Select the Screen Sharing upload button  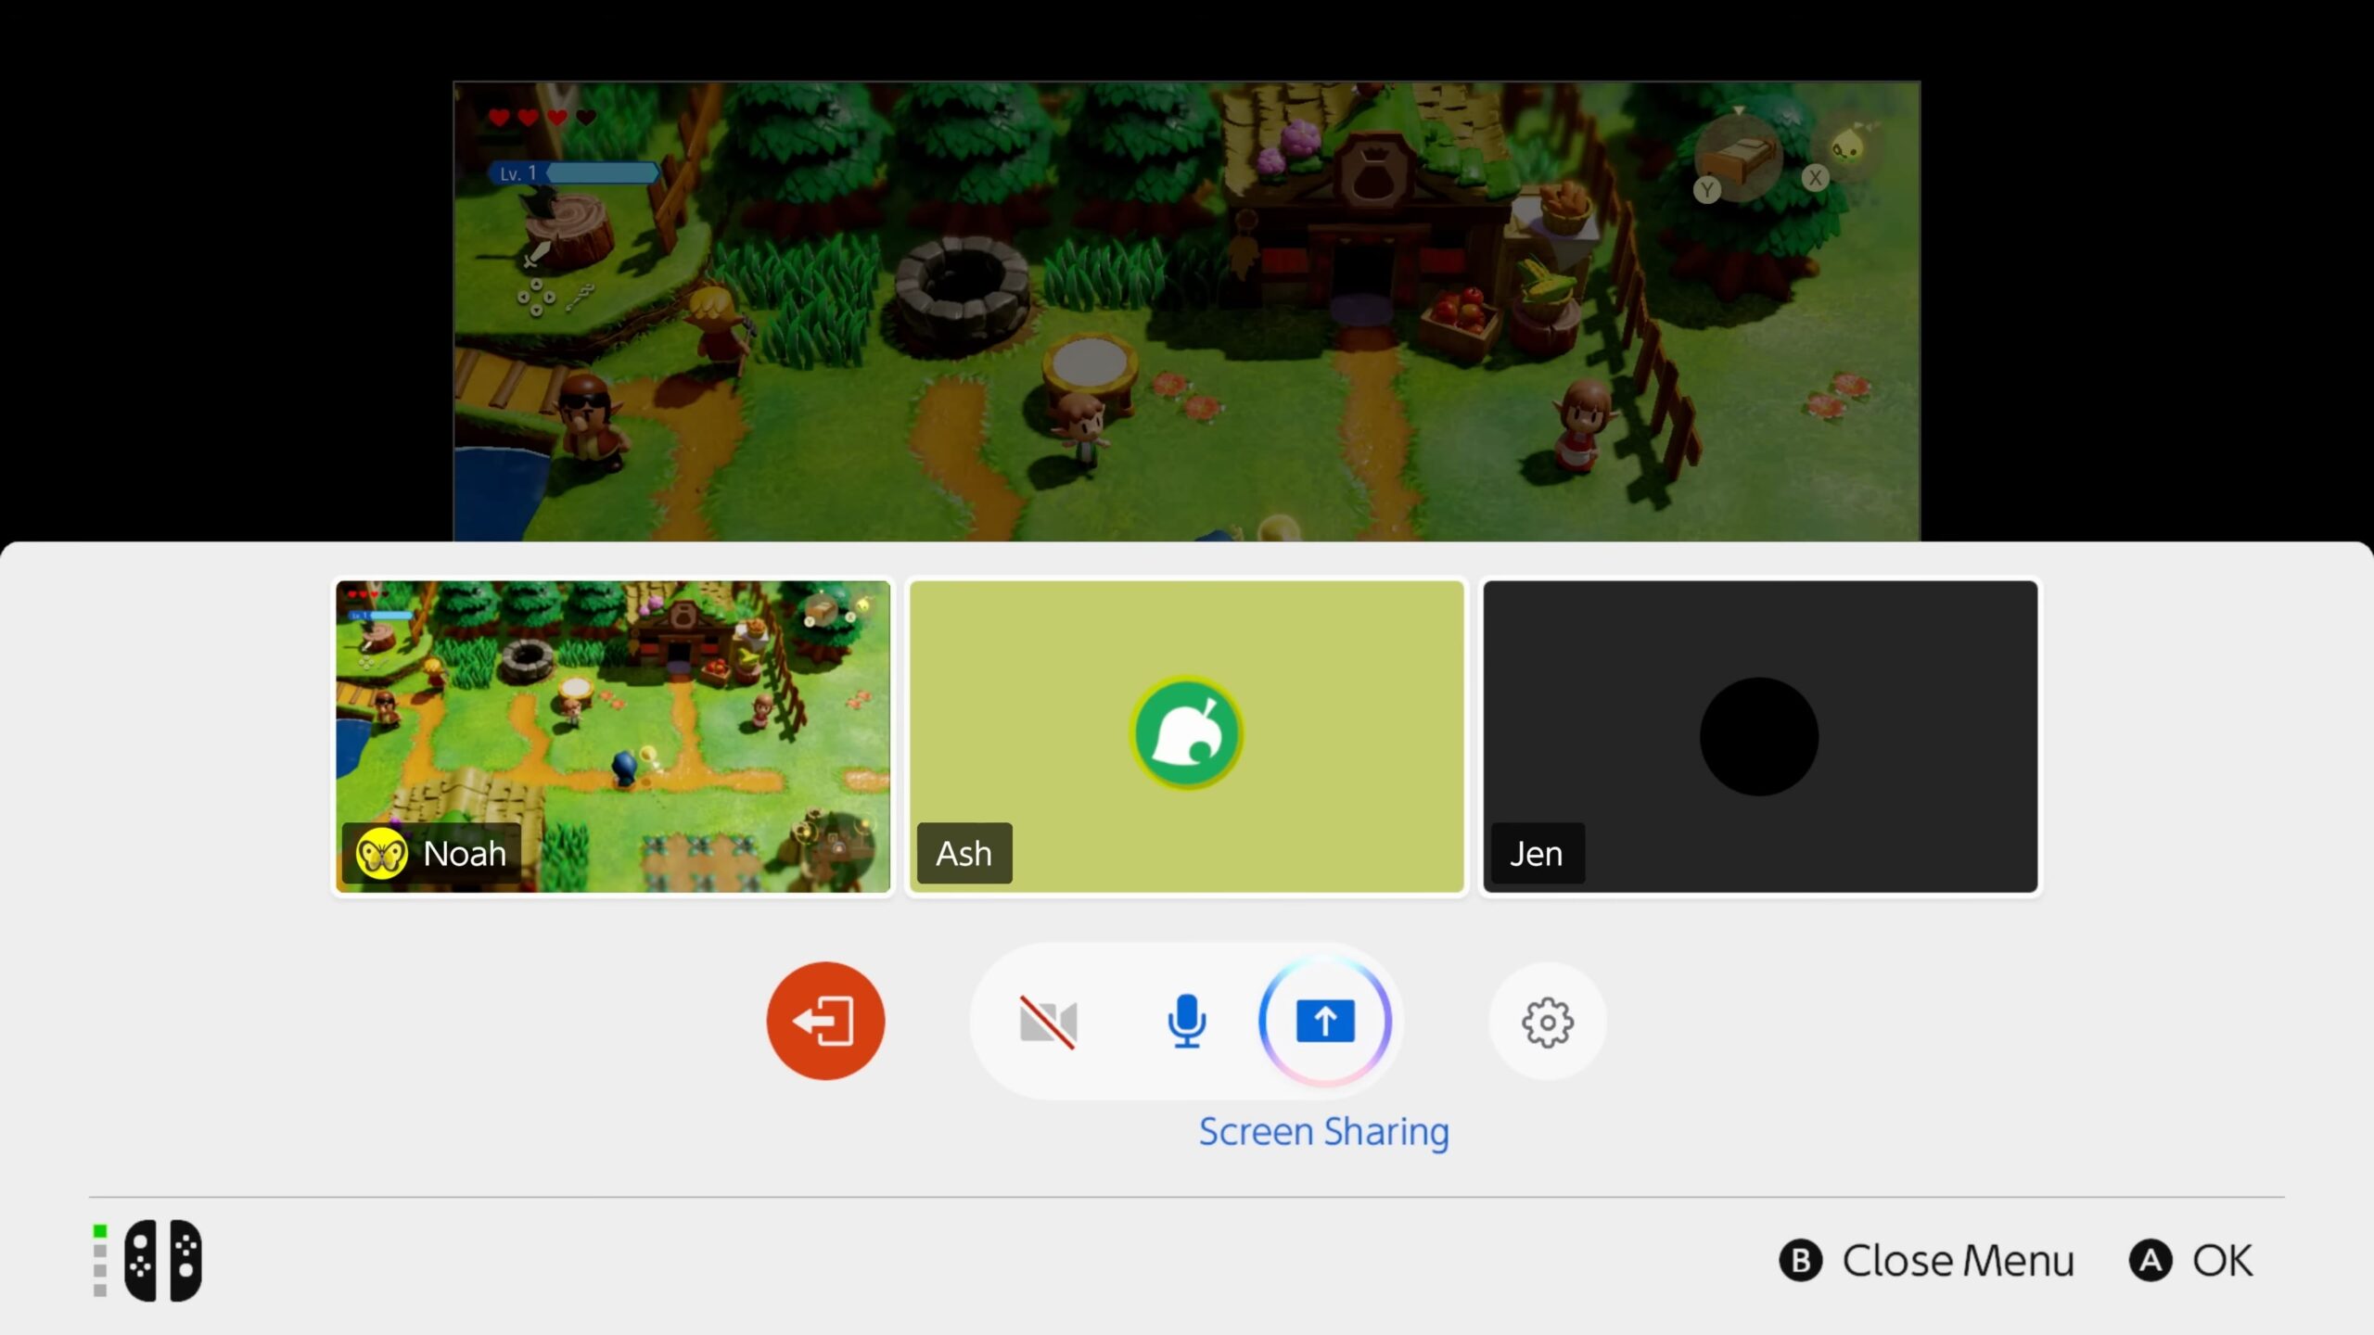point(1325,1021)
